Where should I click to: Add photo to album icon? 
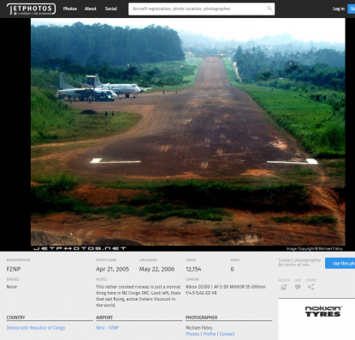pos(283,287)
